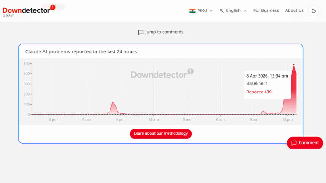Click the translate language icon

[x=222, y=11]
